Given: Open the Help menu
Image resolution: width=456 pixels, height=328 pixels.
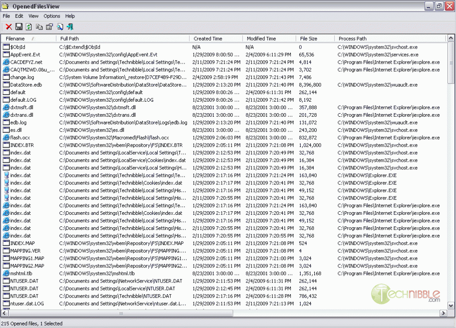Looking at the screenshot, I should coord(70,16).
